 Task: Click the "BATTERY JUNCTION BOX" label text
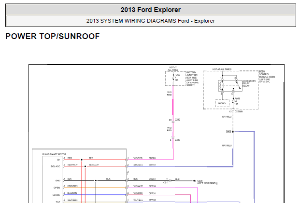[x=192, y=79]
